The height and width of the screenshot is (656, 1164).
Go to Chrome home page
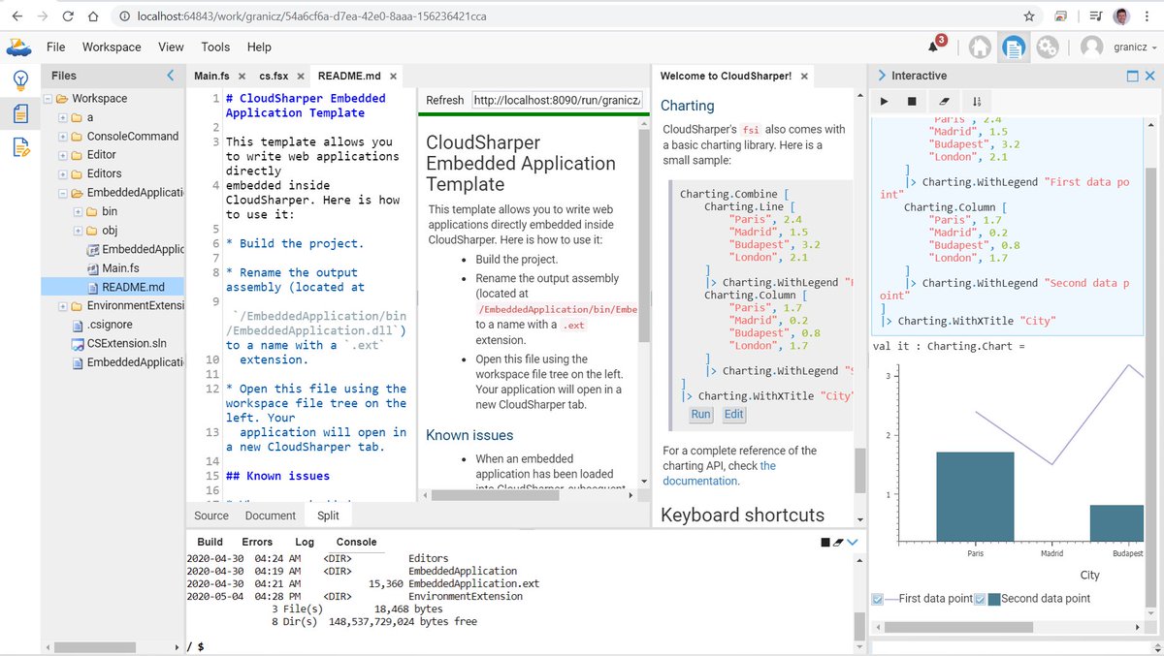[93, 16]
